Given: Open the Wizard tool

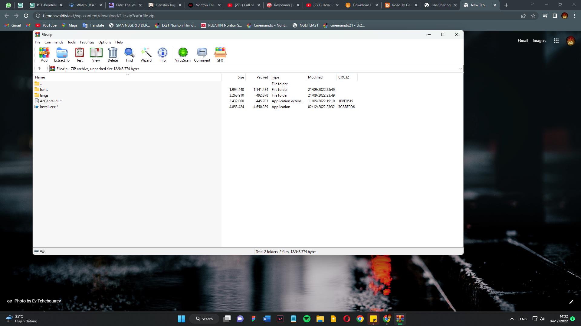Looking at the screenshot, I should point(146,55).
